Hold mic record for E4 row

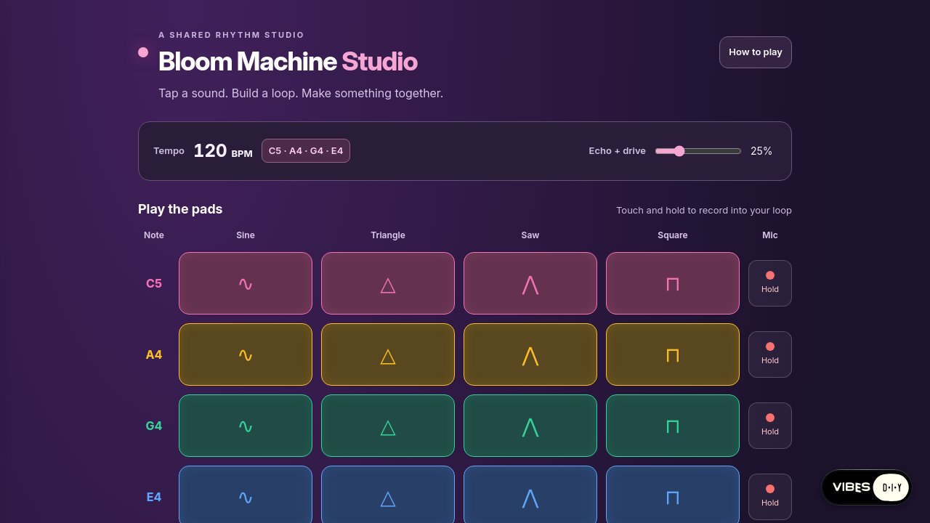tap(770, 497)
